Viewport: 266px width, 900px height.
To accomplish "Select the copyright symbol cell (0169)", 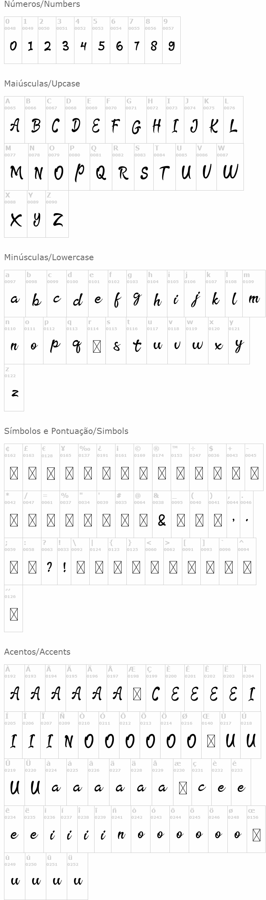I will [x=143, y=467].
